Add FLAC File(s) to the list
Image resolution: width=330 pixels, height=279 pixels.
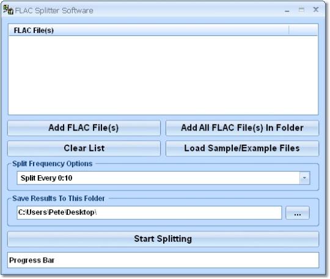pyautogui.click(x=84, y=128)
